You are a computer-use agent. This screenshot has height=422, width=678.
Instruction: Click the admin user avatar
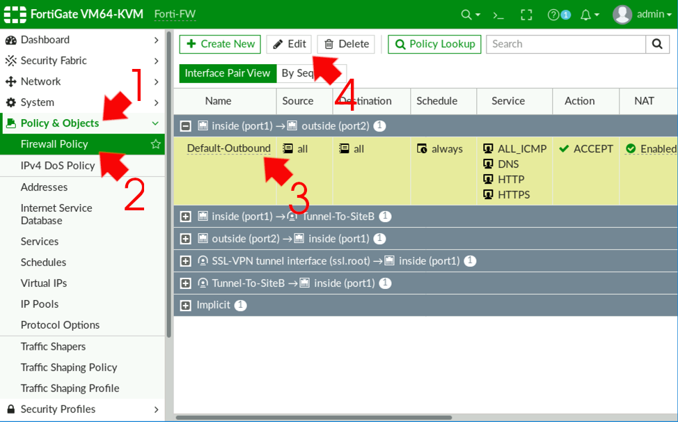(x=622, y=15)
